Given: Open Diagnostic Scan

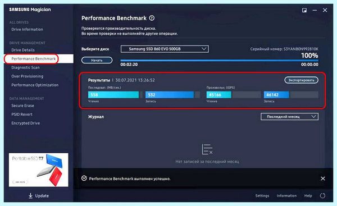Looking at the screenshot, I should click(x=25, y=68).
